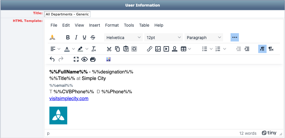Screen dimensions: 285x138
Task: Click the visitsimplecity.com link
Action: point(69,99)
